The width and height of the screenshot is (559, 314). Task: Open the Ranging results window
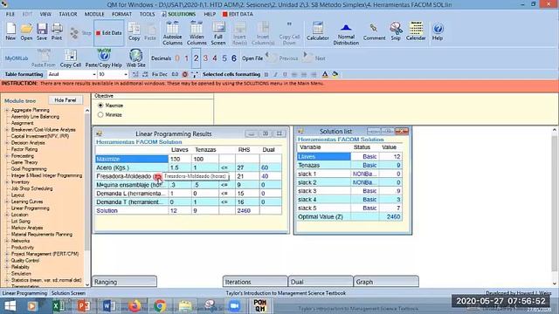coord(124,282)
